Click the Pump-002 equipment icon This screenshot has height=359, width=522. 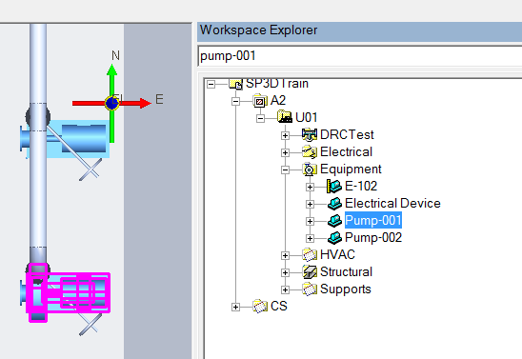point(334,238)
